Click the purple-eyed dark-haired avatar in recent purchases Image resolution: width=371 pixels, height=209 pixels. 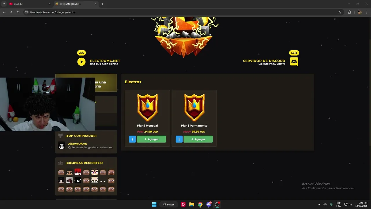click(x=94, y=172)
